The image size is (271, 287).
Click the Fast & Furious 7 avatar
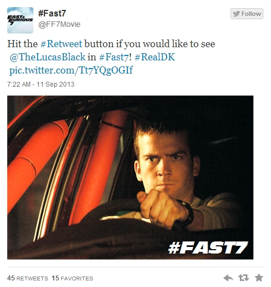[x=20, y=20]
